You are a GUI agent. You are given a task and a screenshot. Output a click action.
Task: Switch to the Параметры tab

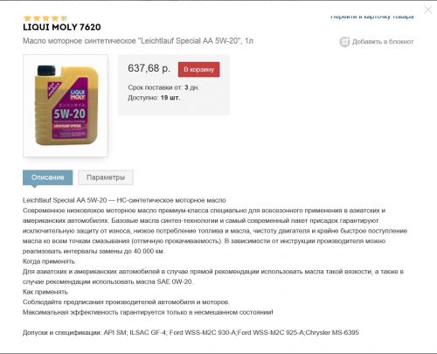106,177
